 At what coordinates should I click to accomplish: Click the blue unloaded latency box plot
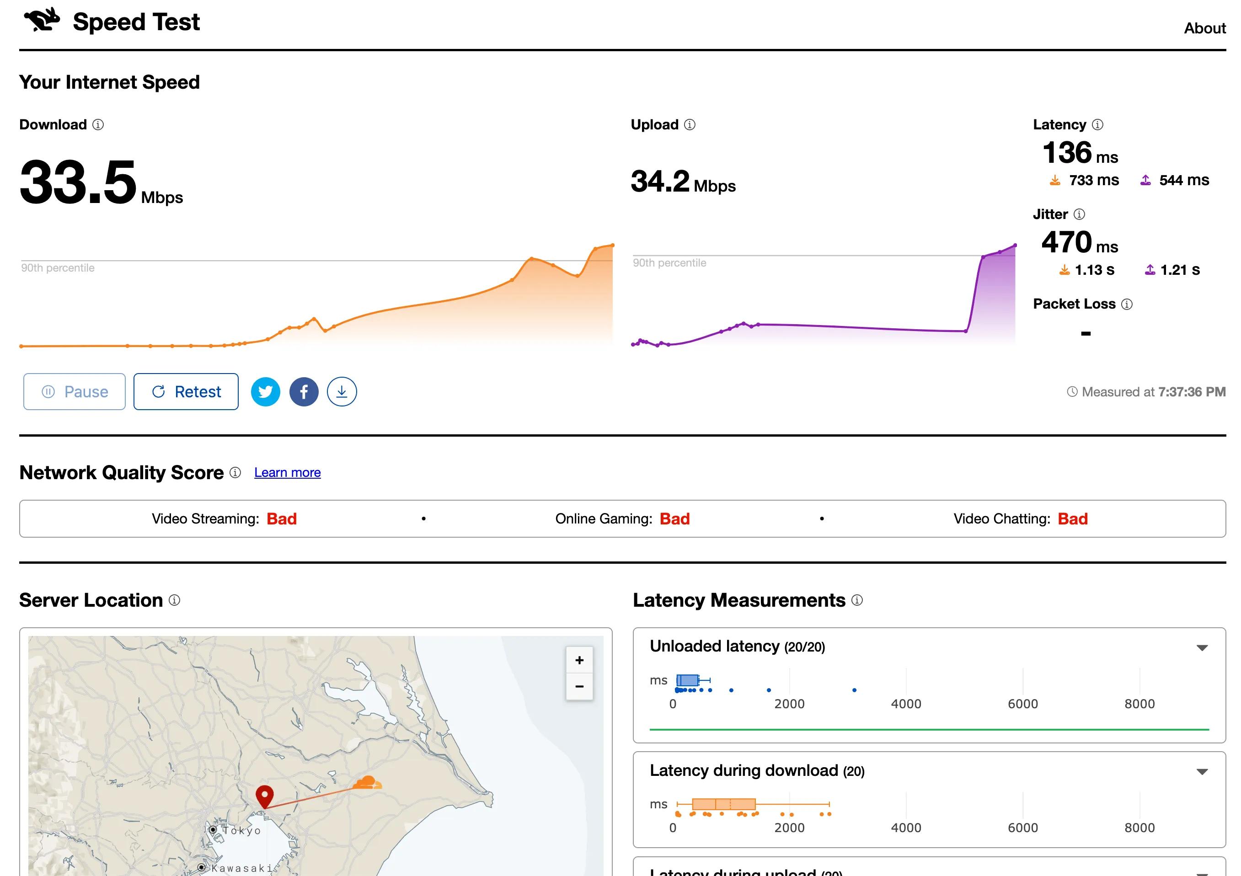tap(693, 680)
